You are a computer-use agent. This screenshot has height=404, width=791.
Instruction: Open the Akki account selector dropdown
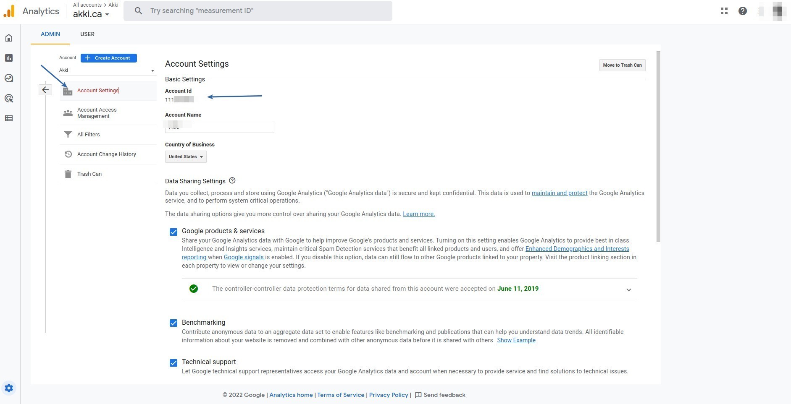(107, 70)
